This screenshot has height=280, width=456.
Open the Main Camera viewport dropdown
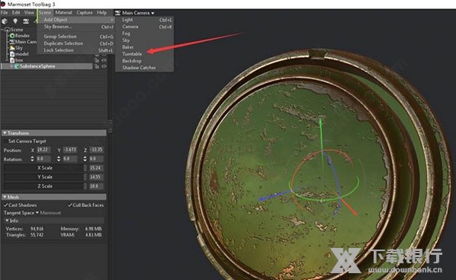(138, 13)
